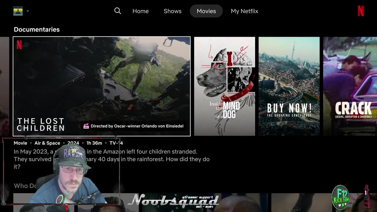Screen dimensions: 377x212
Task: Switch to the Shows tab
Action: [173, 11]
